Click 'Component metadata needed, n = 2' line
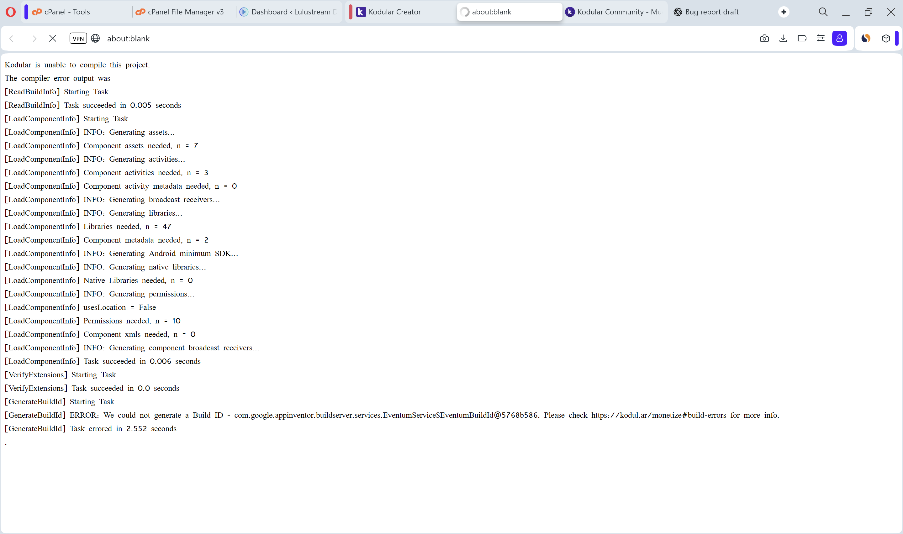The image size is (903, 534). [106, 240]
